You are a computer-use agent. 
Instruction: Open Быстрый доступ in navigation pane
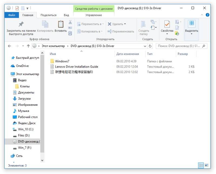pyautogui.click(x=28, y=58)
